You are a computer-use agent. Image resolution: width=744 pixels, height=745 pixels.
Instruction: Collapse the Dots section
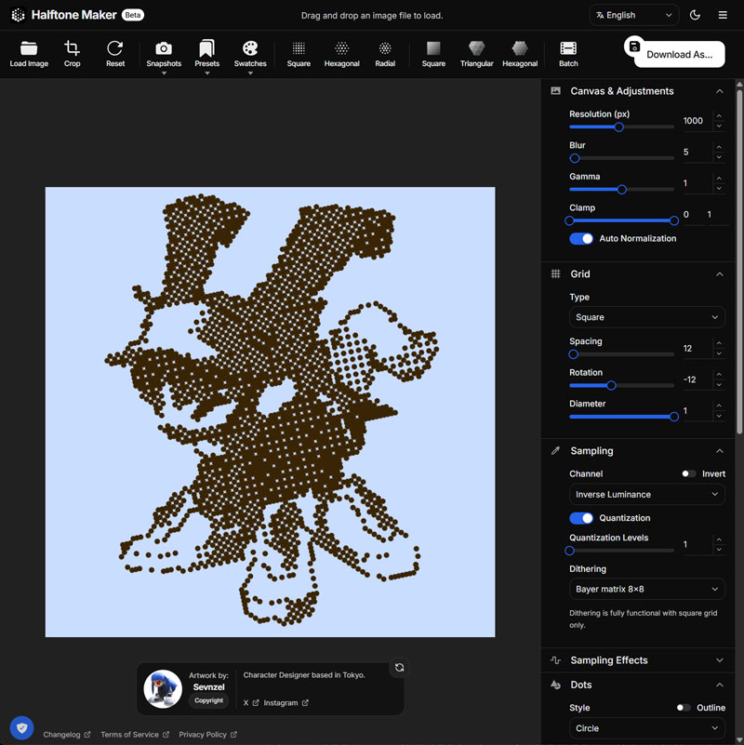[x=719, y=685]
